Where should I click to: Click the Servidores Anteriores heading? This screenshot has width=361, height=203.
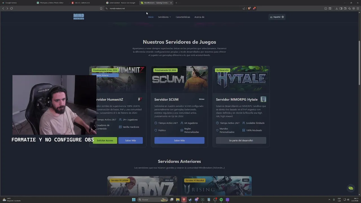click(179, 161)
